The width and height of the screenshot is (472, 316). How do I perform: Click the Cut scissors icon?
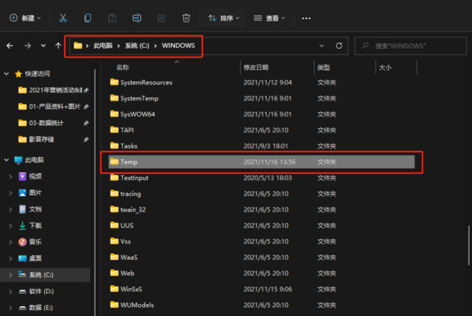[x=63, y=18]
